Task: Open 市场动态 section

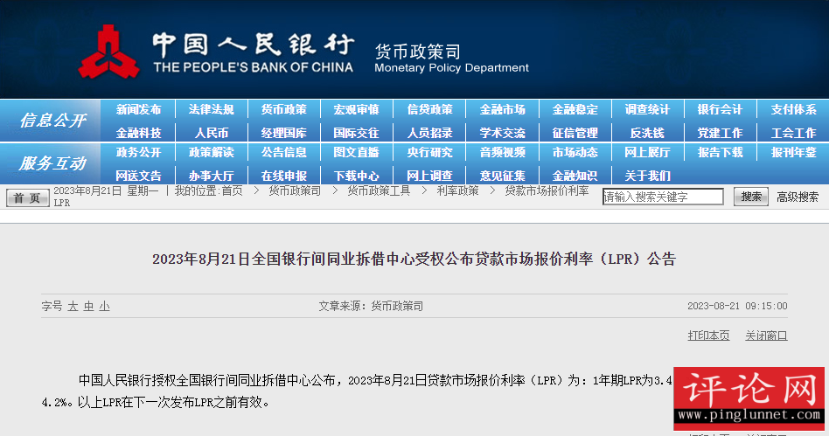Action: click(575, 152)
